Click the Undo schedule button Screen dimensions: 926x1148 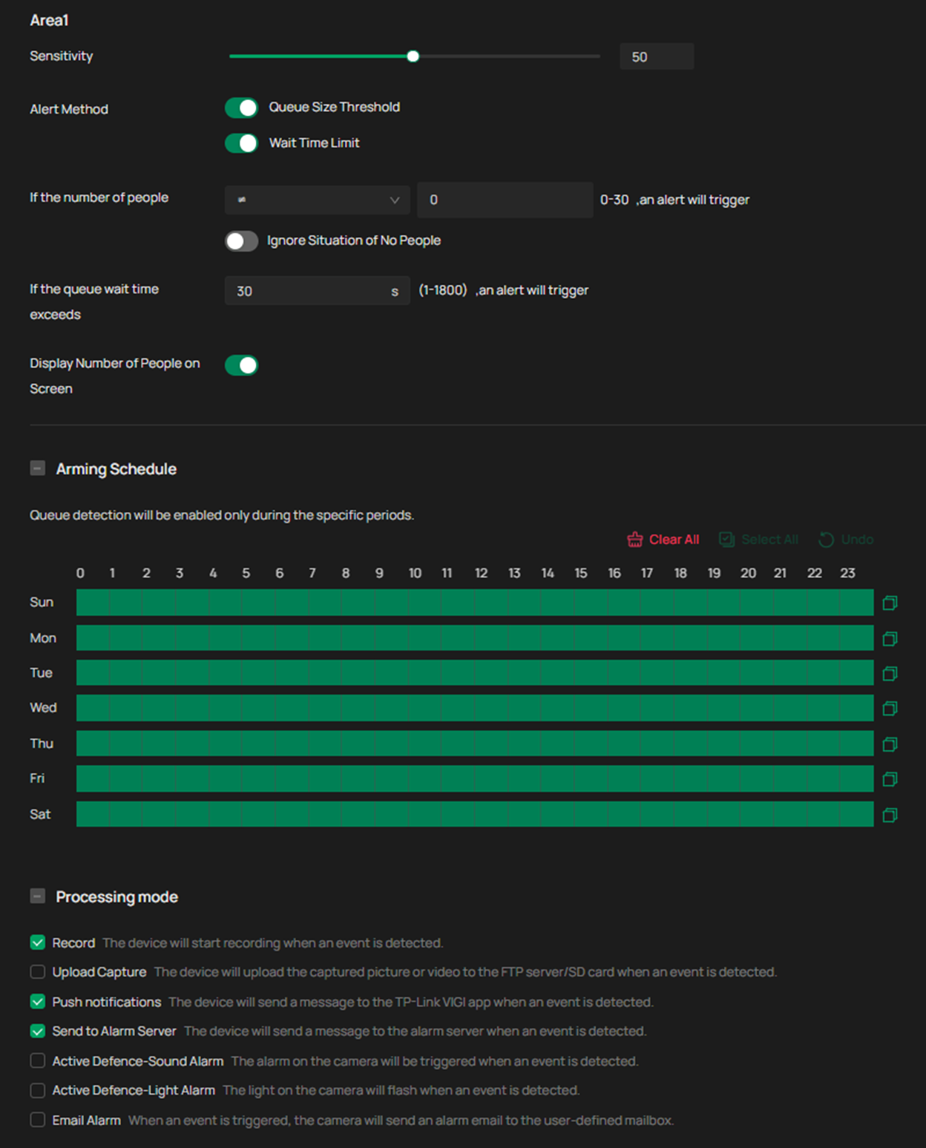(x=846, y=539)
